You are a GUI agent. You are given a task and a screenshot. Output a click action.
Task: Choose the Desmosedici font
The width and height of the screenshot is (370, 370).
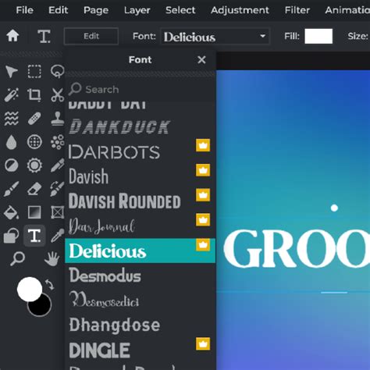pos(140,301)
